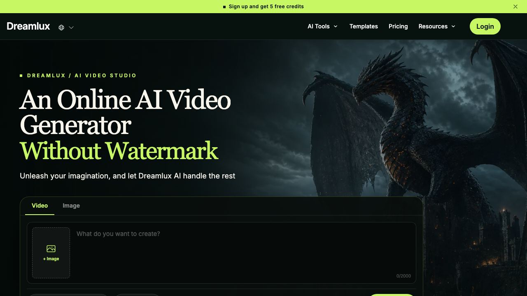Click the 'An Online AI Video Generator' headline
The image size is (527, 296).
(x=125, y=112)
